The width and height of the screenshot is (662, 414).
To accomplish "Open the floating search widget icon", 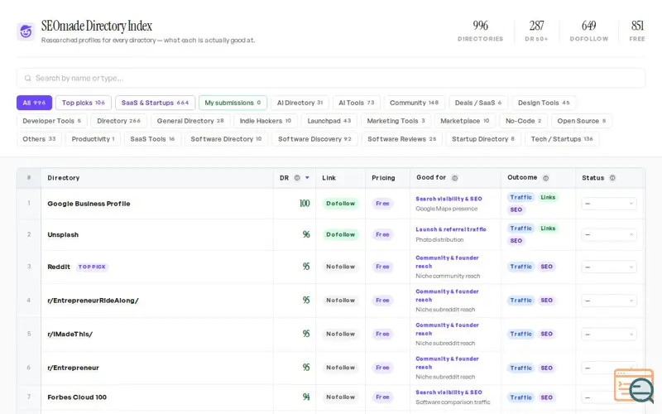I will click(x=634, y=386).
